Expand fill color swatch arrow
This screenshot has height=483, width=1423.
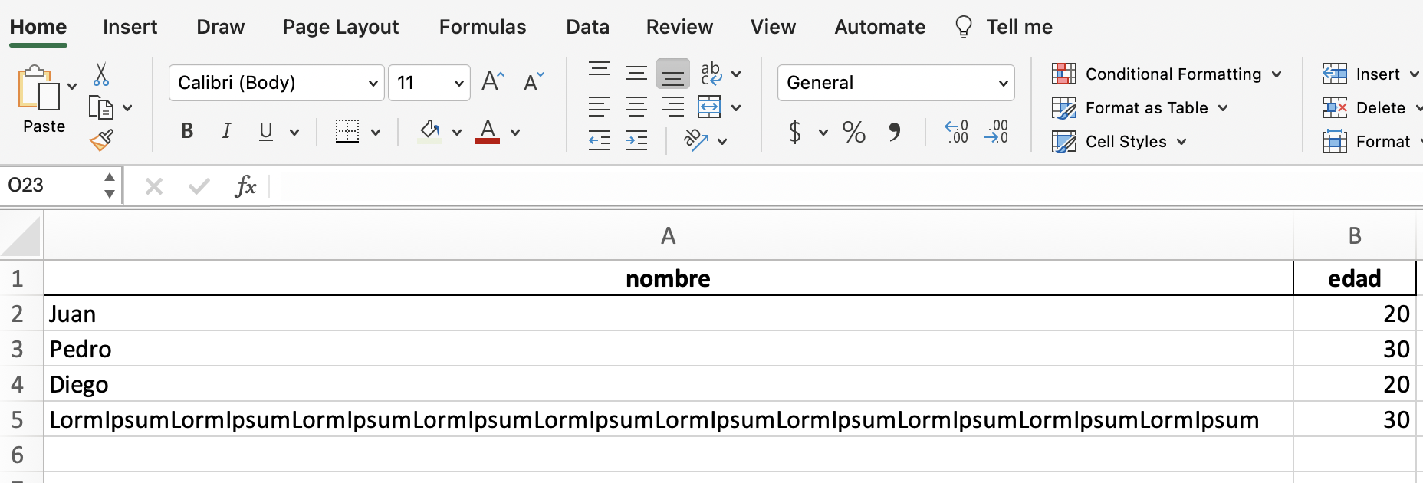pos(457,132)
